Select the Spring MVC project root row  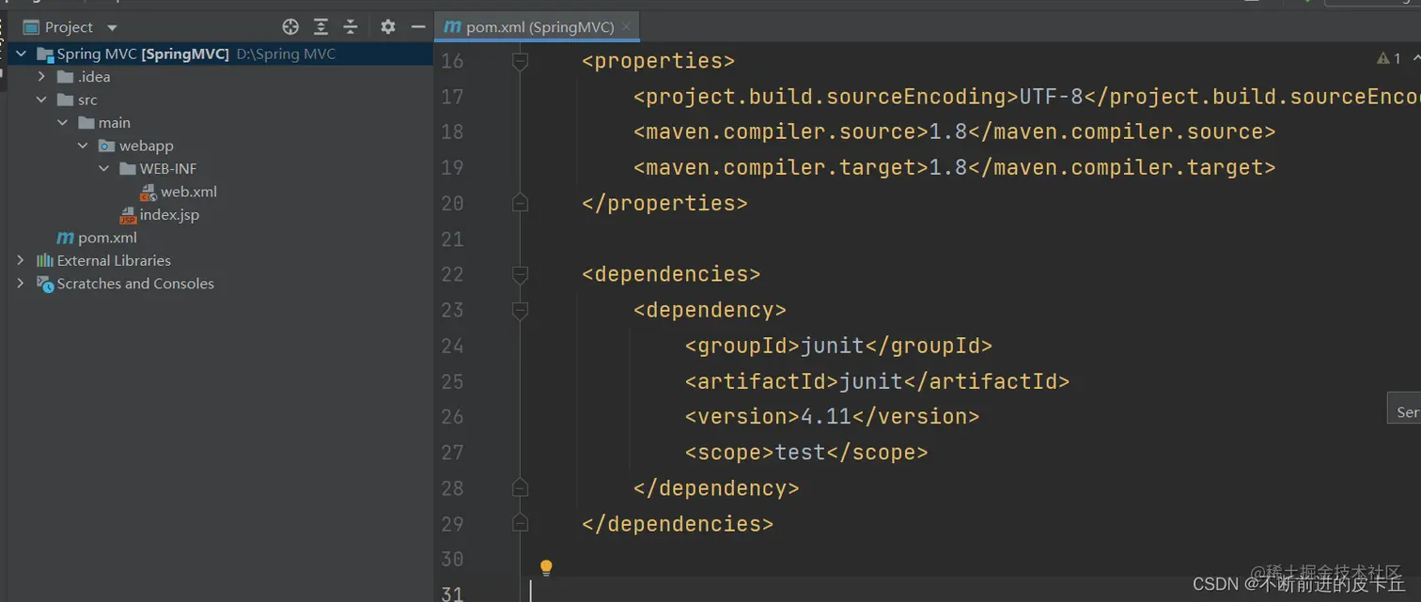(221, 54)
